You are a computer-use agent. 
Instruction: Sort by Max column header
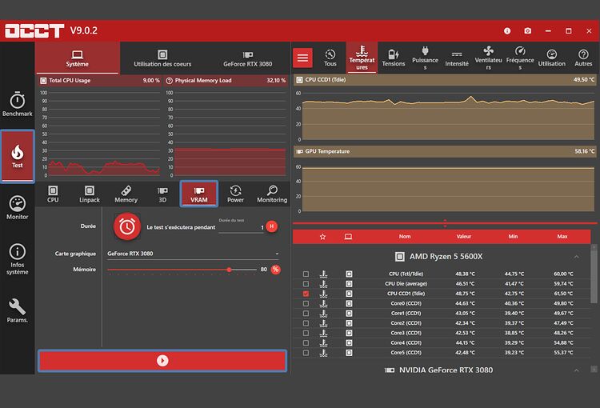[562, 237]
